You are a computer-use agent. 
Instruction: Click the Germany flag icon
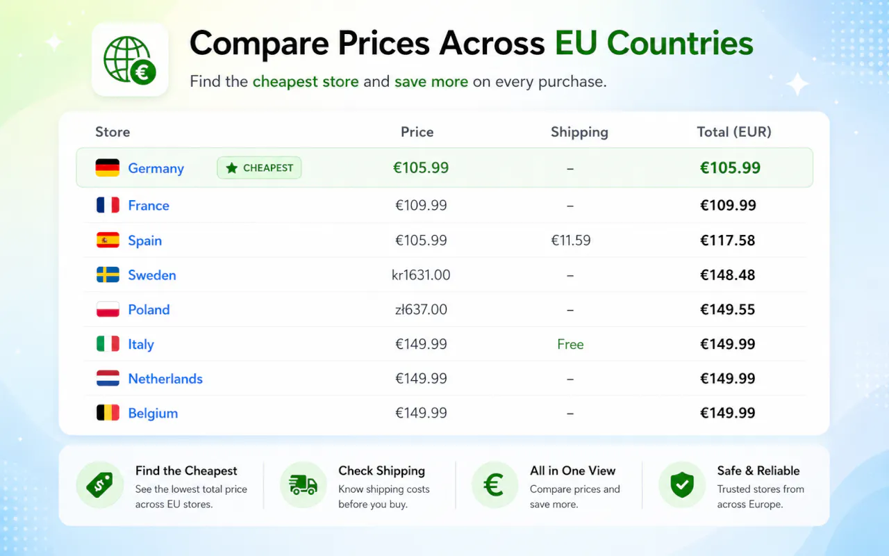pyautogui.click(x=108, y=167)
